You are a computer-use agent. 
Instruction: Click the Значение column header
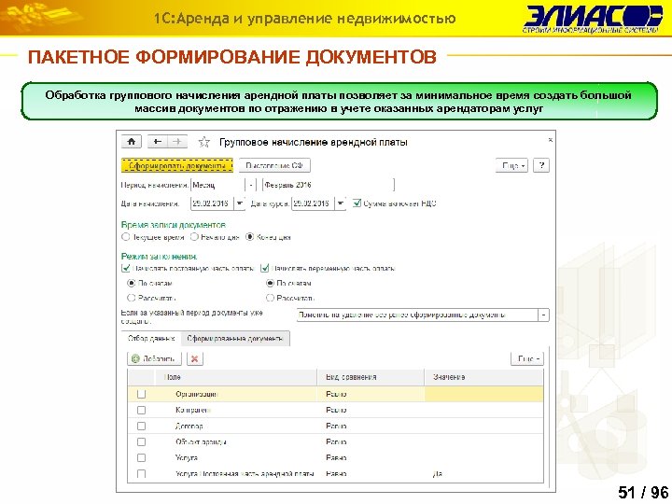(483, 377)
